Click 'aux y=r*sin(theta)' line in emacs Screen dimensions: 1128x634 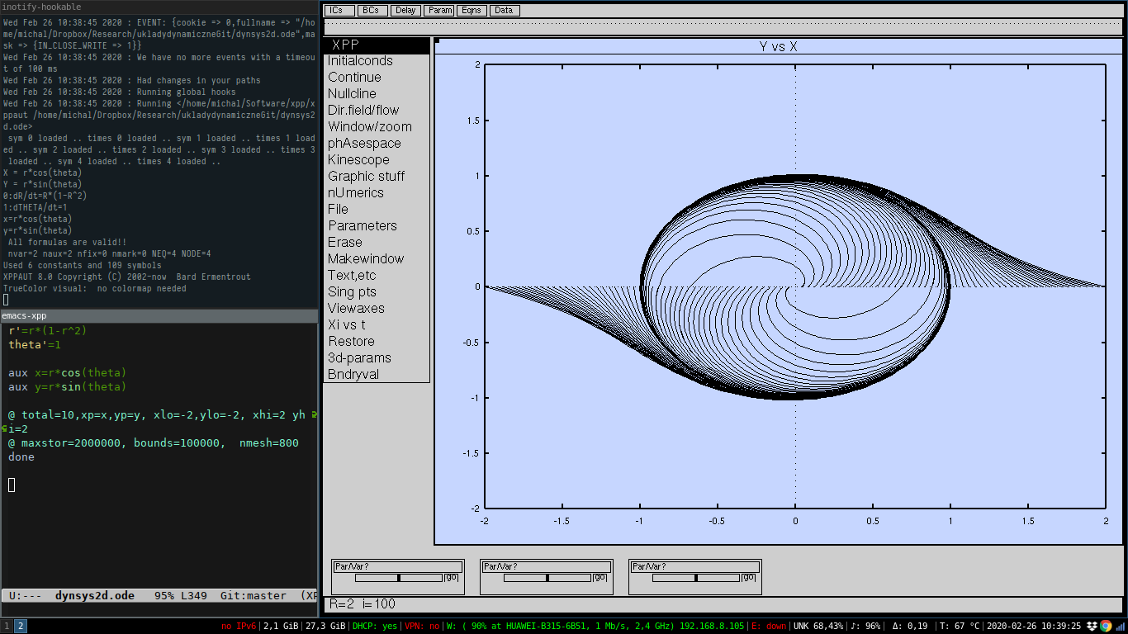click(x=68, y=386)
